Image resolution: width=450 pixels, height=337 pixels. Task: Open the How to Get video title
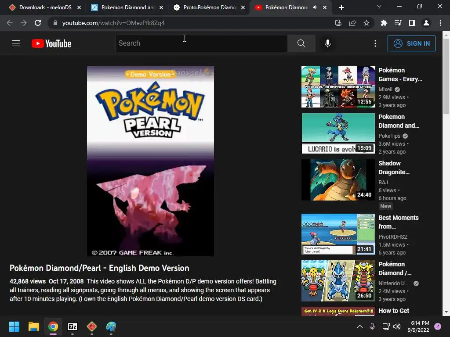(394, 311)
